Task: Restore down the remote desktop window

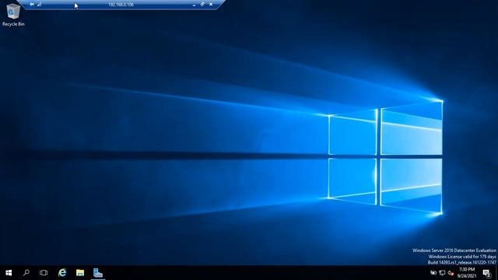Action: tap(202, 5)
